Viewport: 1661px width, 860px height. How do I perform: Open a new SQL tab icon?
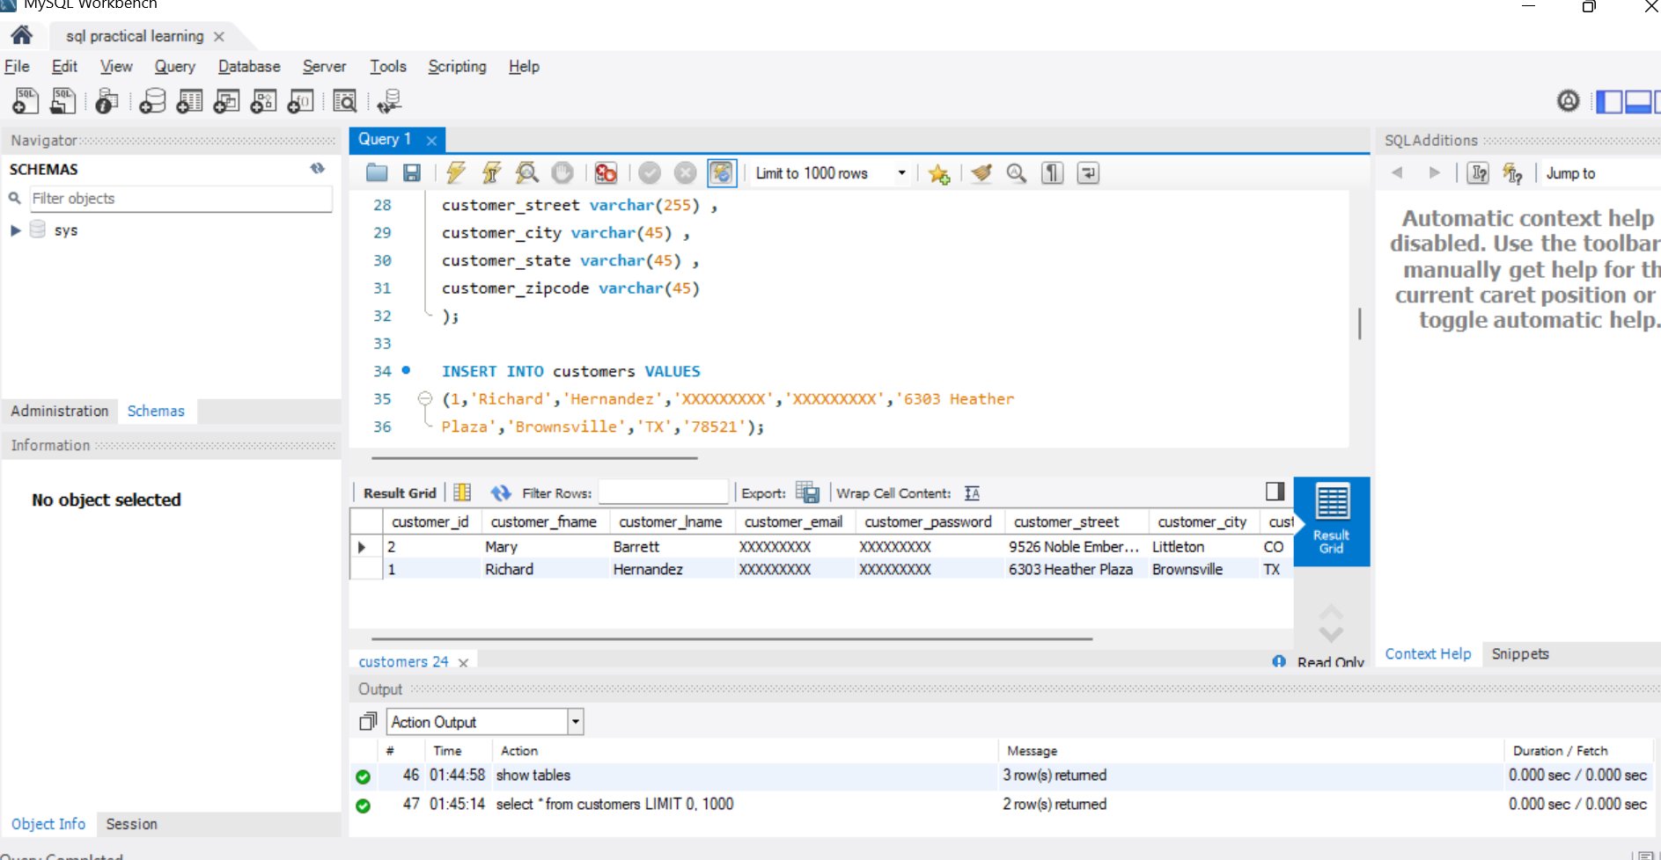click(x=26, y=102)
